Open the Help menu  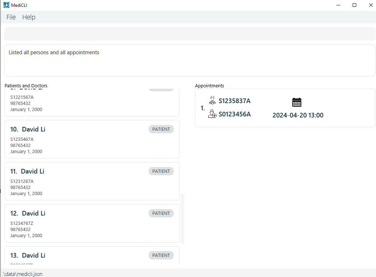29,17
